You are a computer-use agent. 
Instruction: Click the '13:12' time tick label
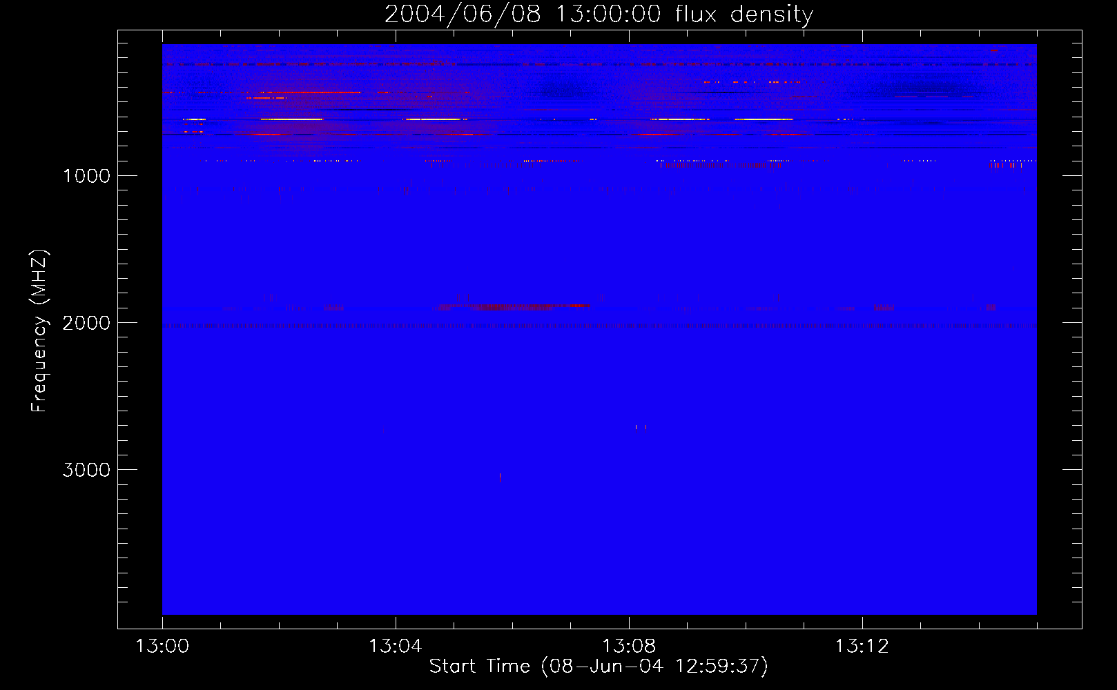click(x=862, y=647)
